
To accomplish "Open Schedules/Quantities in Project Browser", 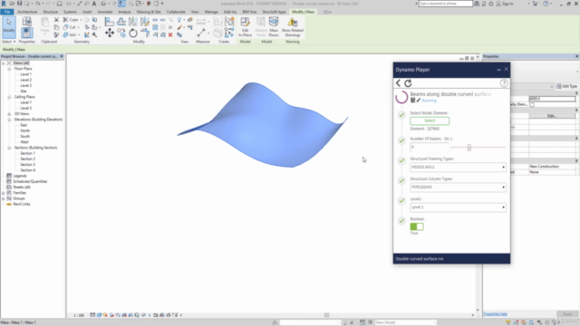I will point(30,181).
